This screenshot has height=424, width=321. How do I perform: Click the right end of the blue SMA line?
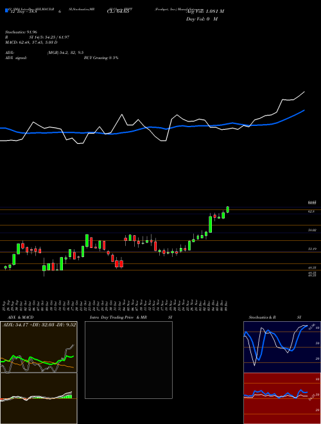click(x=304, y=110)
